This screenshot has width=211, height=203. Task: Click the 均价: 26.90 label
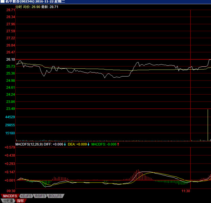tap(32, 7)
